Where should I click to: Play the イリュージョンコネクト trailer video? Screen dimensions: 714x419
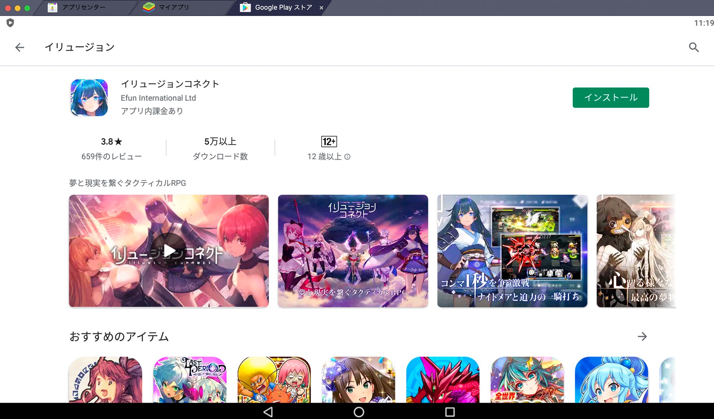point(169,251)
